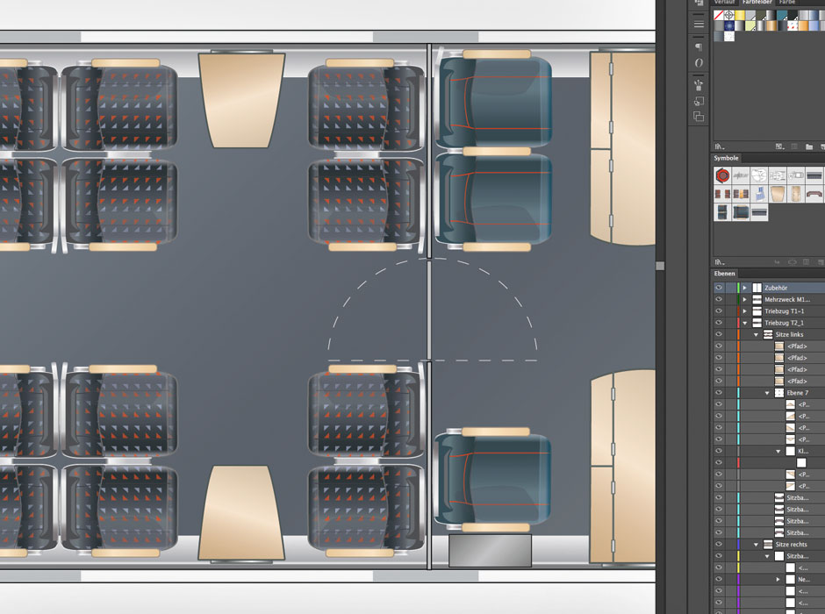Open the symbol sprayer panel icon in dock
The height and width of the screenshot is (614, 825).
[699, 84]
